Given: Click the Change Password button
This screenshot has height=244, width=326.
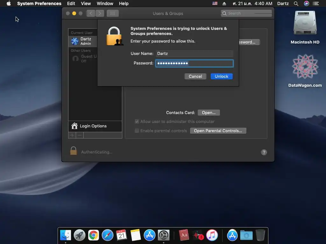Looking at the screenshot, I should (x=249, y=42).
